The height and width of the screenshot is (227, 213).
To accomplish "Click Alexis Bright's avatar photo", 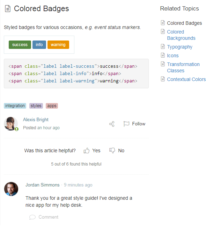I will (11, 124).
